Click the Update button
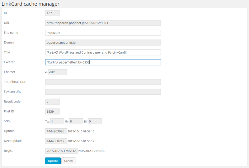 (53, 161)
